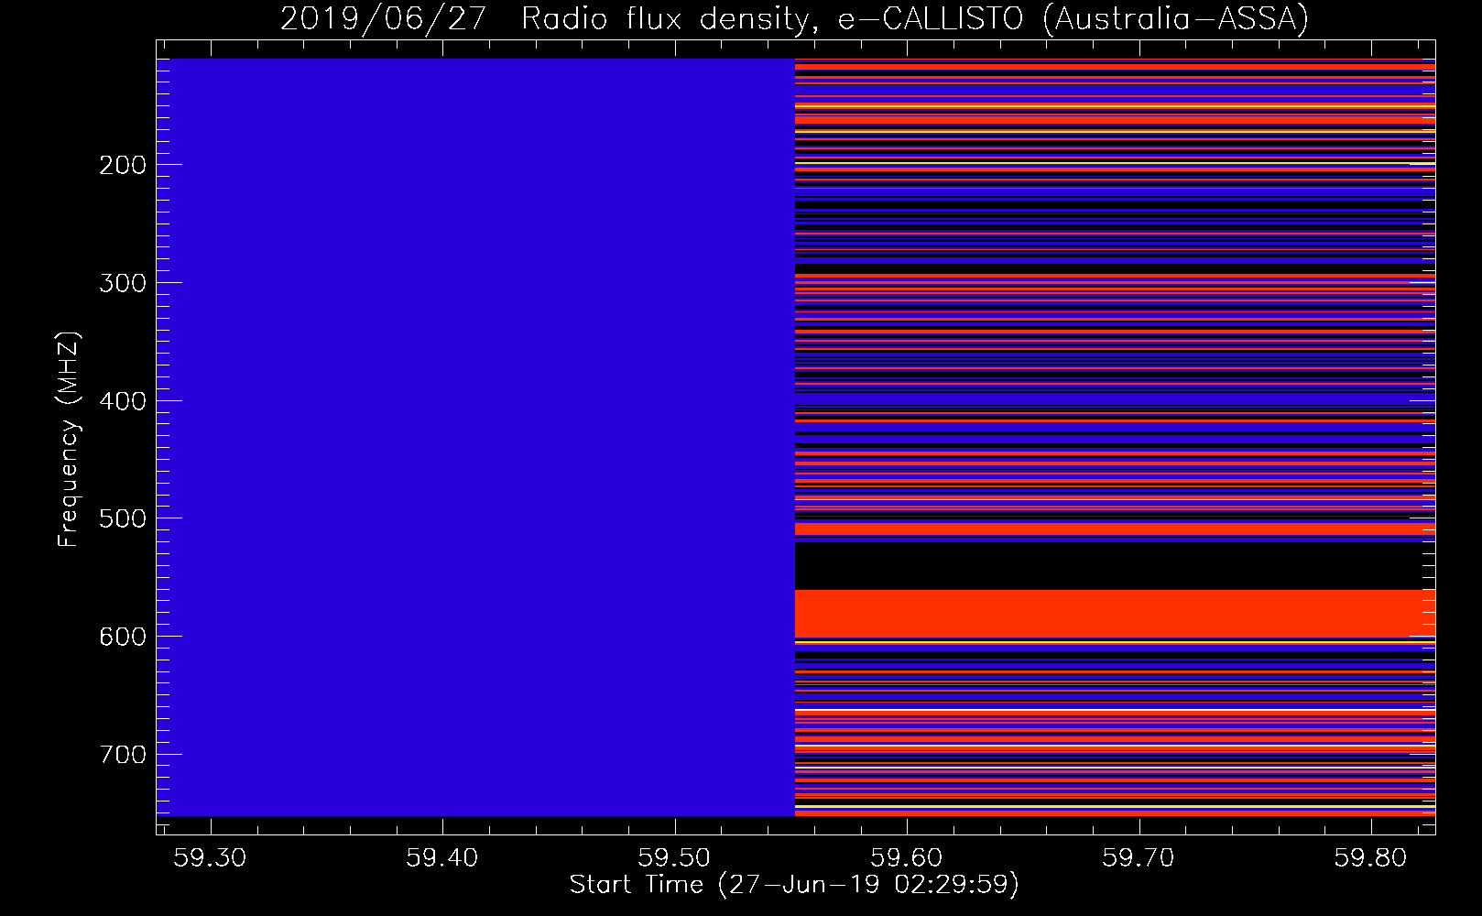Click the thick red band near 580 MHz

tap(1115, 614)
